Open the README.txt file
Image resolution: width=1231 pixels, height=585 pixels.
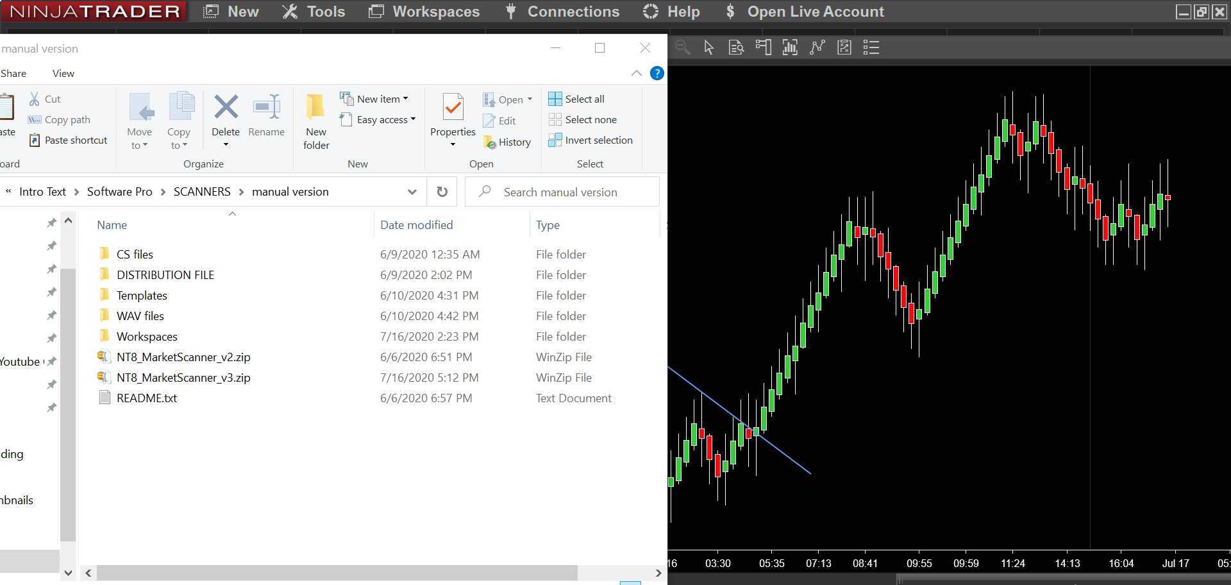(146, 398)
